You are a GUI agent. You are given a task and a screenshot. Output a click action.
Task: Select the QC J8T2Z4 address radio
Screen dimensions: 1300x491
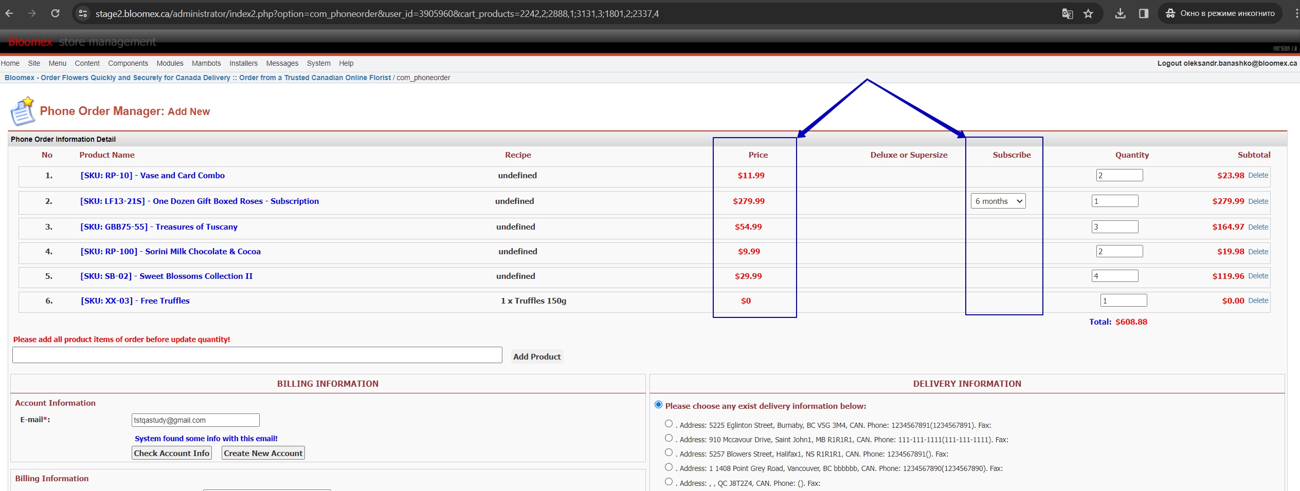click(669, 482)
